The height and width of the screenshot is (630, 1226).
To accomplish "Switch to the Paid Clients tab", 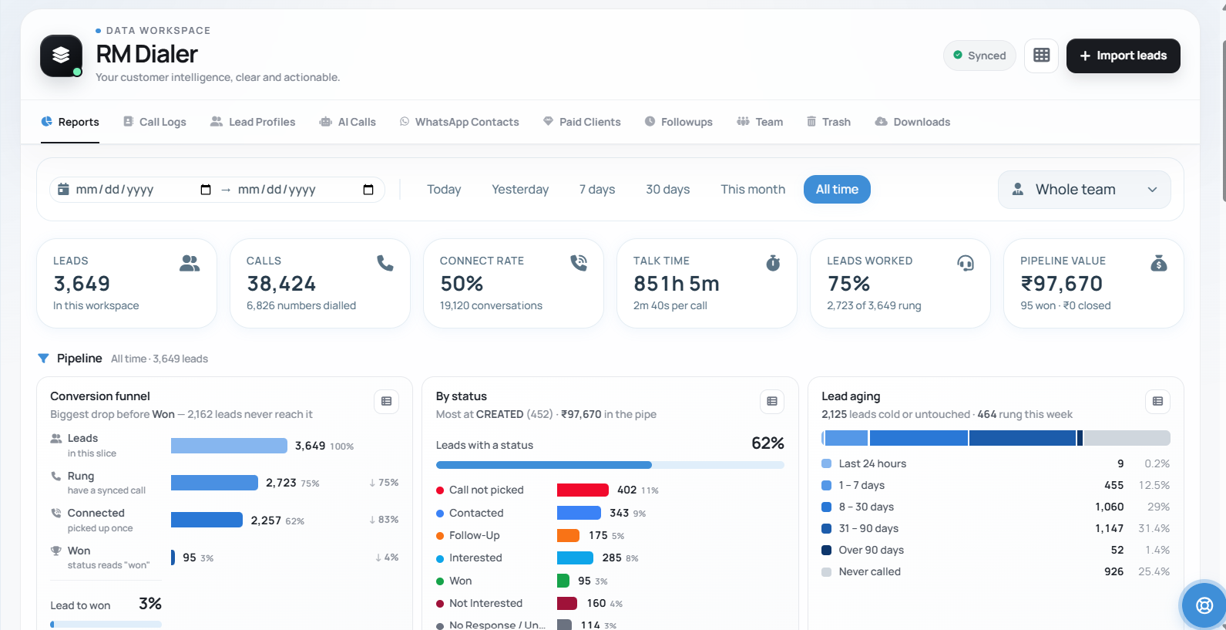I will 582,122.
